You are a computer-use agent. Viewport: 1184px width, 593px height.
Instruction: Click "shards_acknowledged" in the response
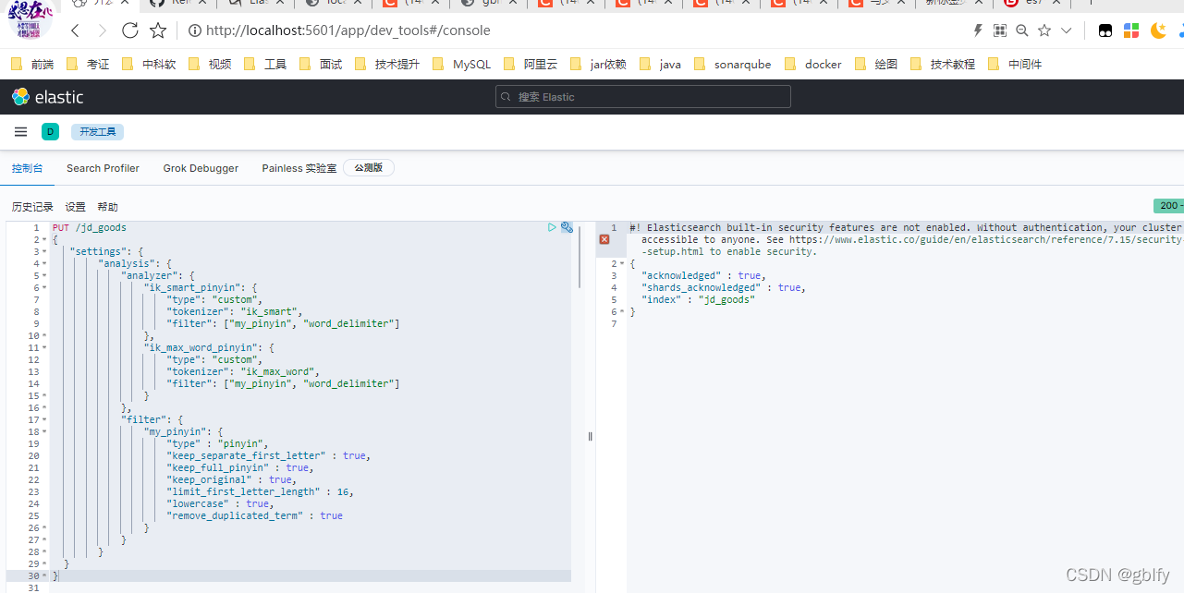(x=701, y=287)
